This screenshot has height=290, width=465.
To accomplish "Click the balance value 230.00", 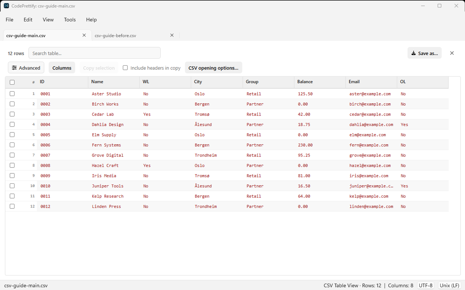I will [305, 145].
